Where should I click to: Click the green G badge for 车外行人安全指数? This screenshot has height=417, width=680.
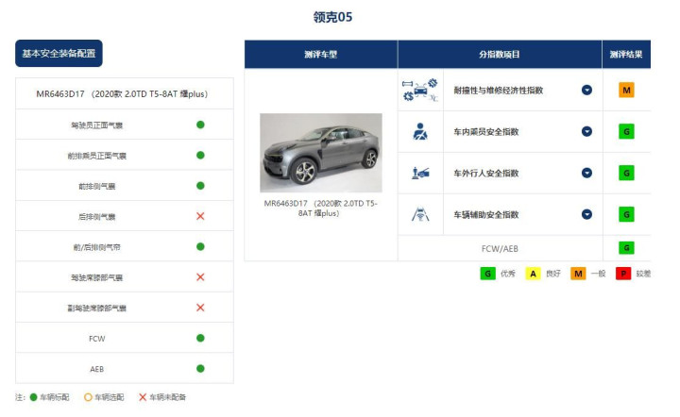point(626,174)
